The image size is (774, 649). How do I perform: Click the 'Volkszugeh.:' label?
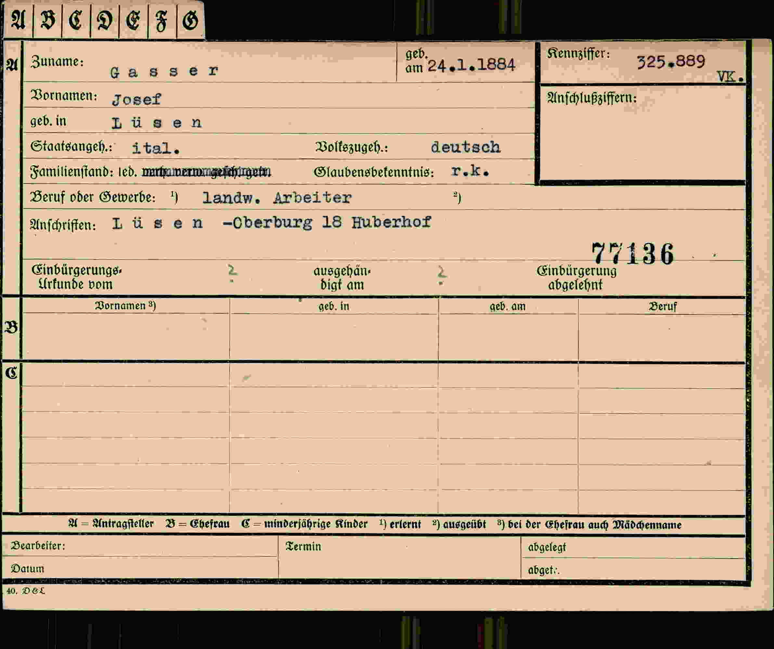(x=352, y=148)
